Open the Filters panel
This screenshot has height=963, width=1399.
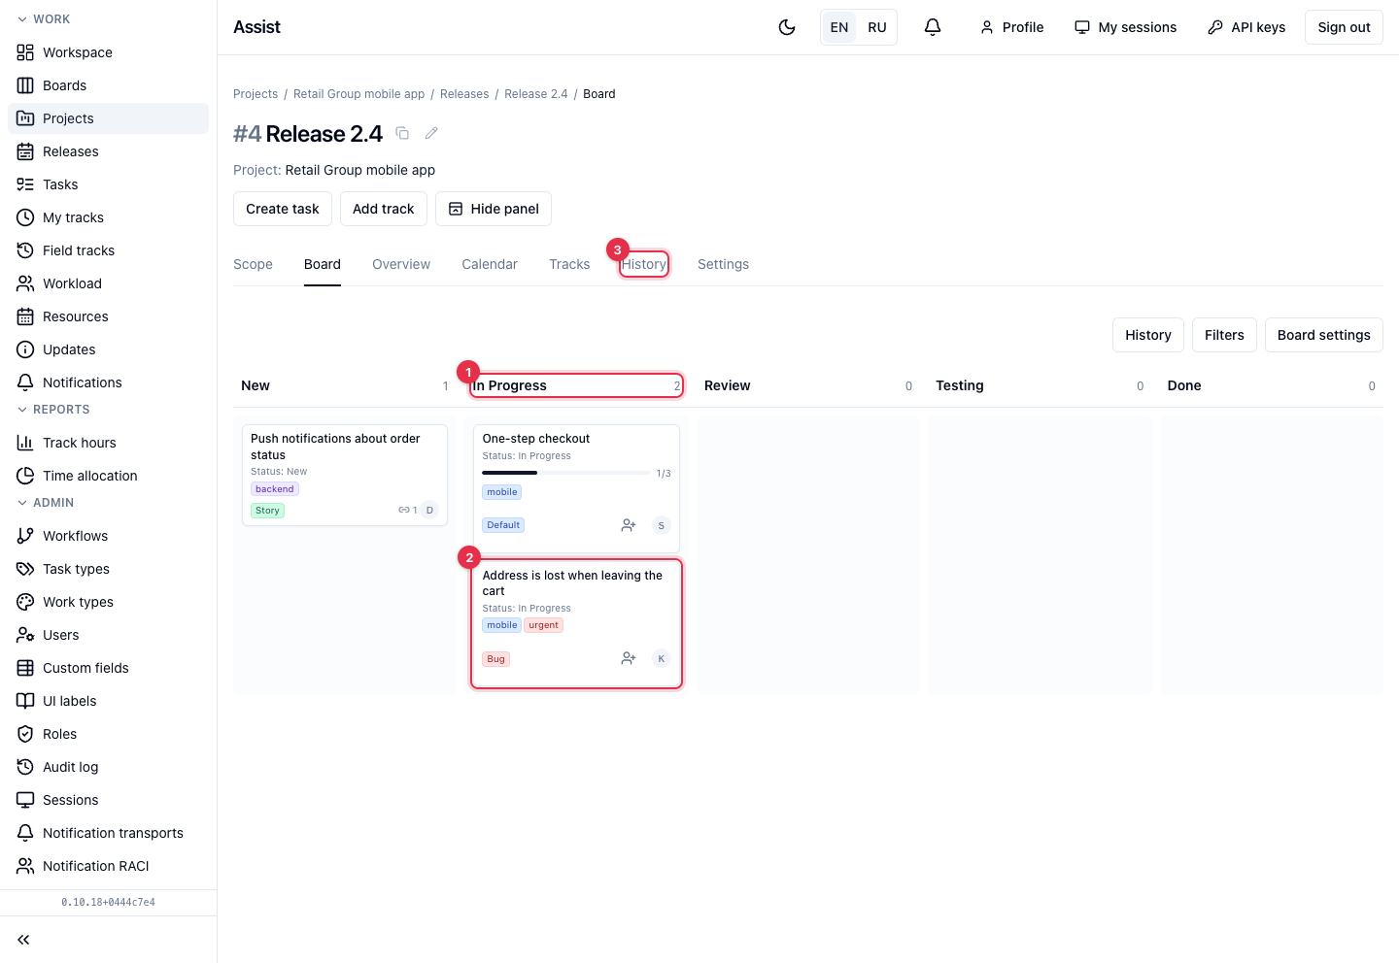point(1224,335)
